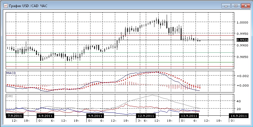Viewport: 253px width, 127px height.
Task: Click the 1.0000 price axis label
Action: [242, 22]
